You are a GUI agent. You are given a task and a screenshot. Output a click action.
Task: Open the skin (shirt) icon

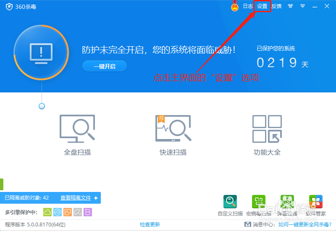click(290, 6)
